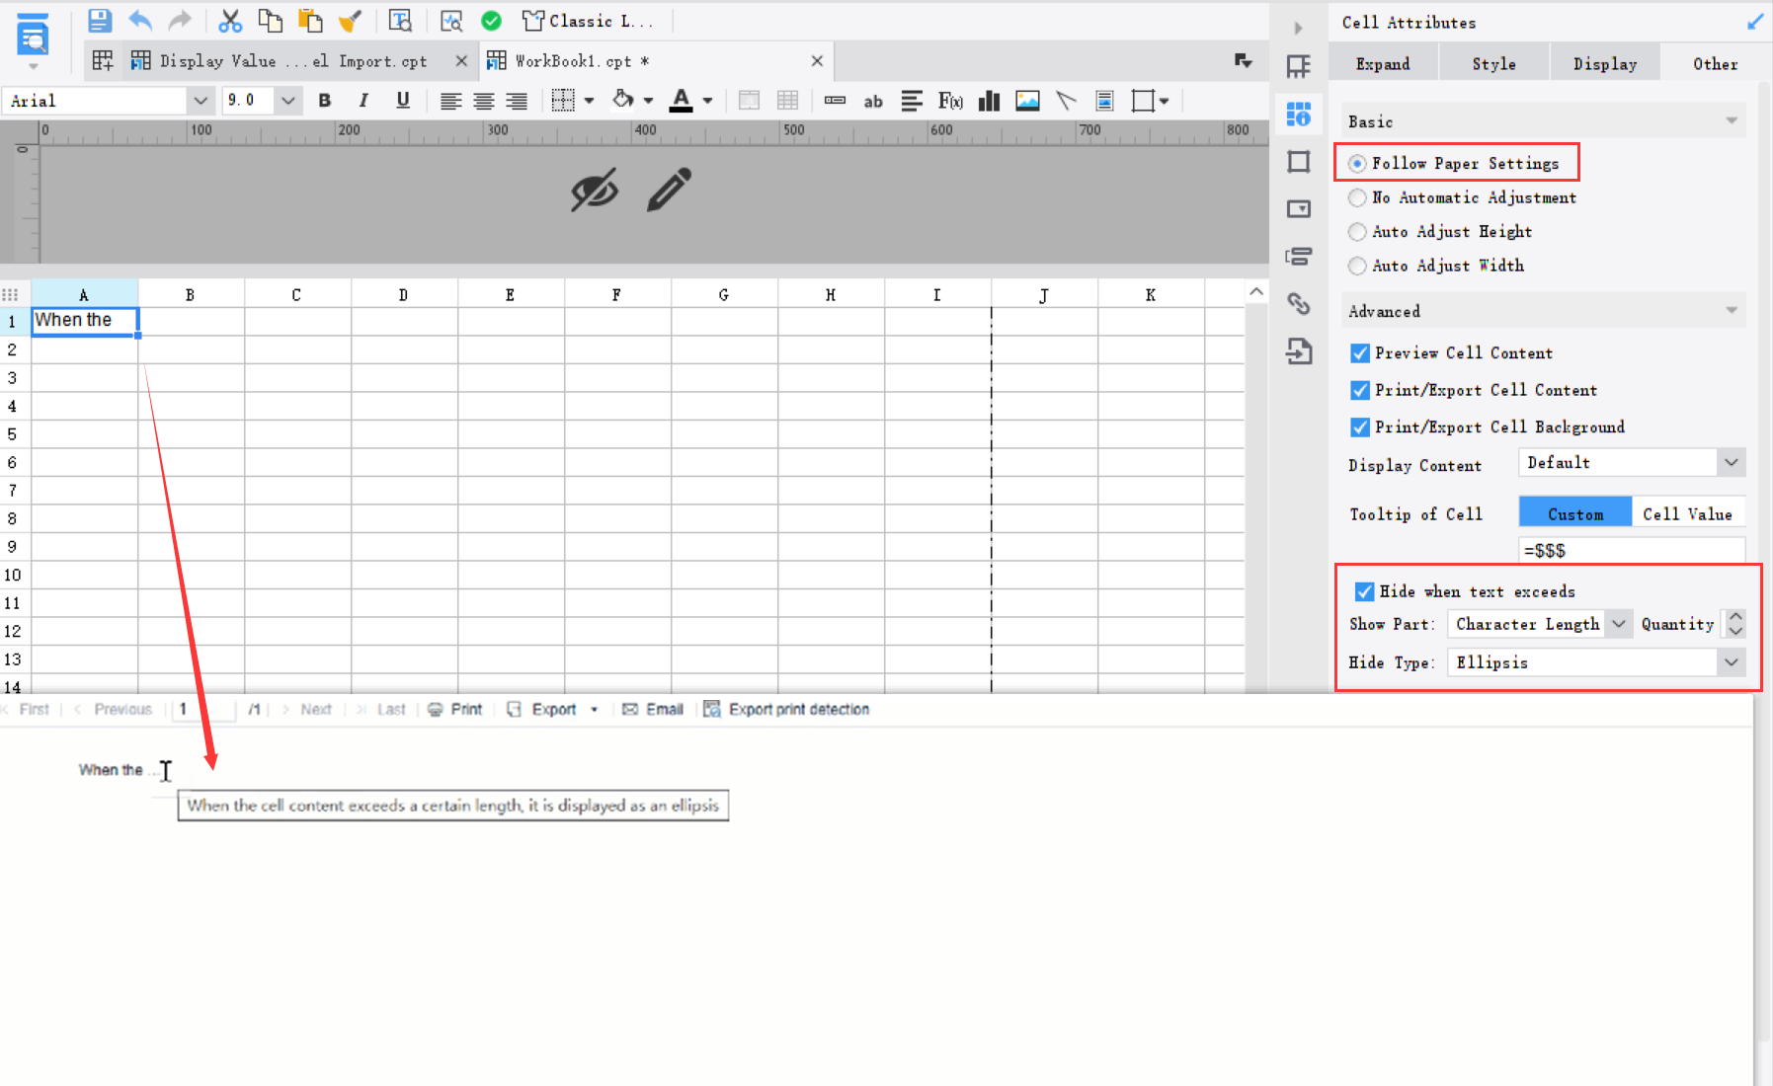Select the Auto Adjust Height option
This screenshot has height=1086, width=1773.
coord(1358,231)
